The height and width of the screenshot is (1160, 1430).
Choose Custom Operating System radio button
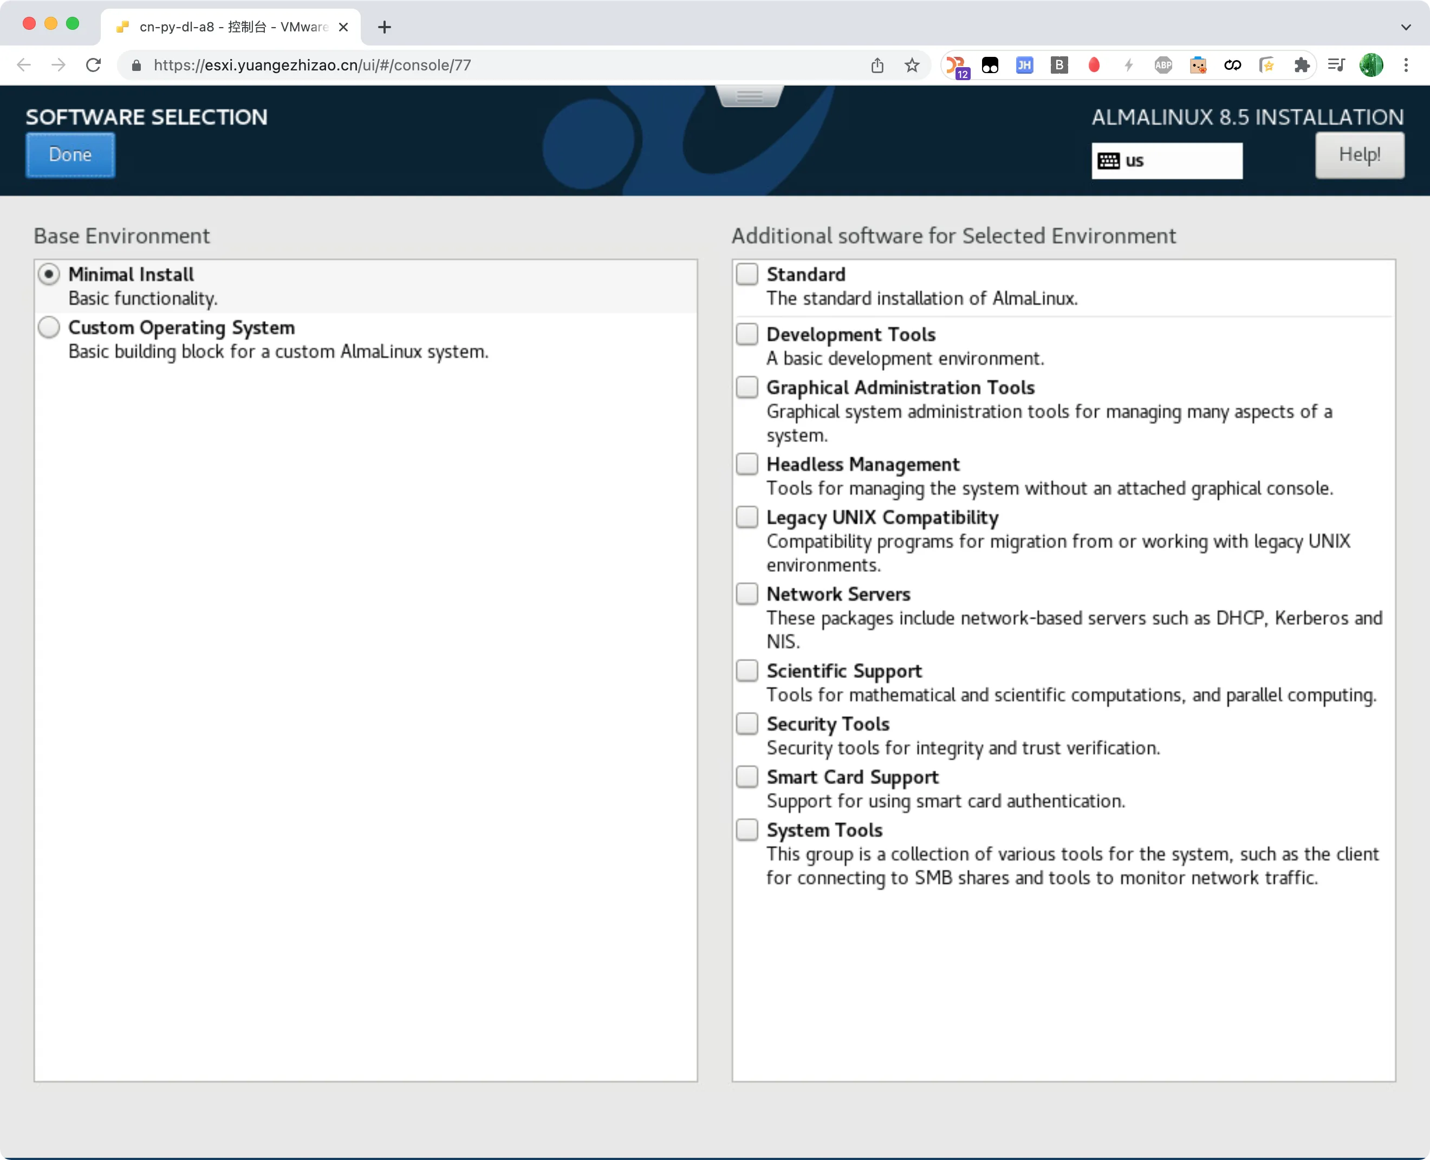pyautogui.click(x=49, y=328)
